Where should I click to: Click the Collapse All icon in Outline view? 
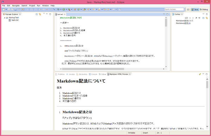click(x=203, y=18)
